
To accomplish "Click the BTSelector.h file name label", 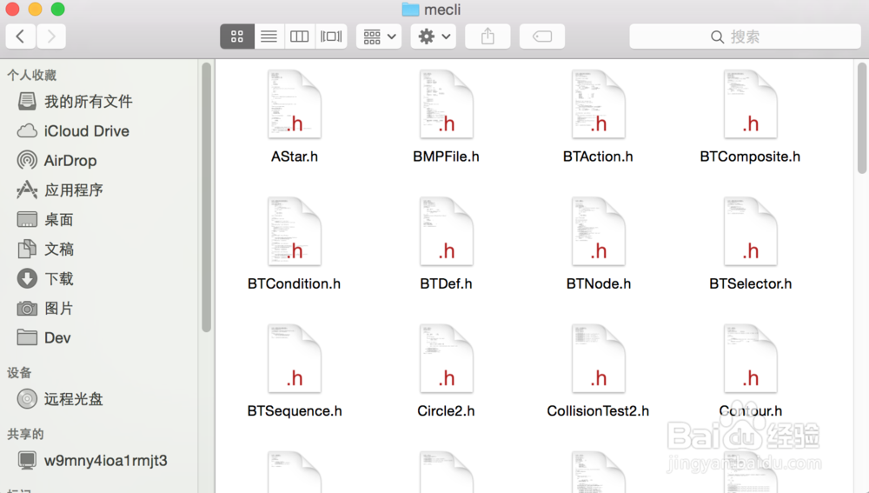I will point(751,284).
